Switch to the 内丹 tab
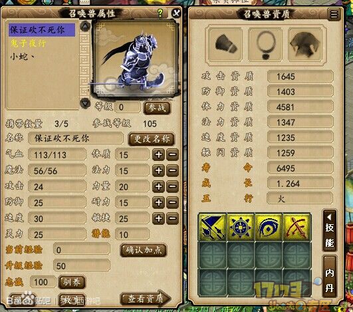Screen dimensions: 353x312 pyautogui.click(x=330, y=277)
